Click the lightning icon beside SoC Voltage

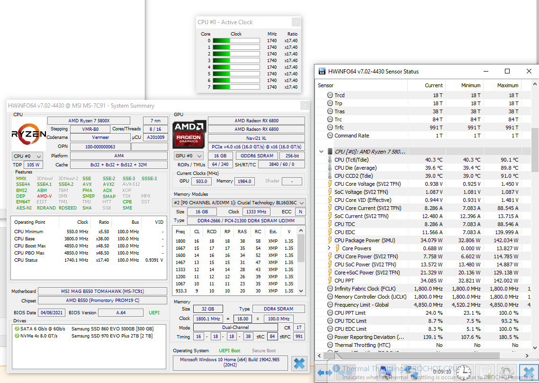pos(330,192)
